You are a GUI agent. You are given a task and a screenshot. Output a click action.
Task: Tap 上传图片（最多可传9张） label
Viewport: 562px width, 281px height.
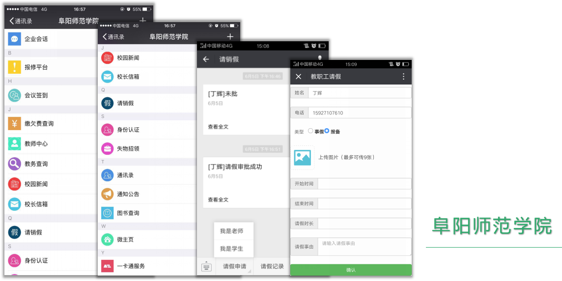point(347,157)
